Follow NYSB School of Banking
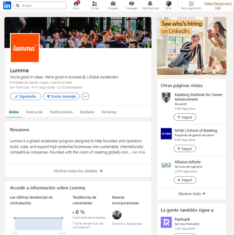 coord(185,149)
